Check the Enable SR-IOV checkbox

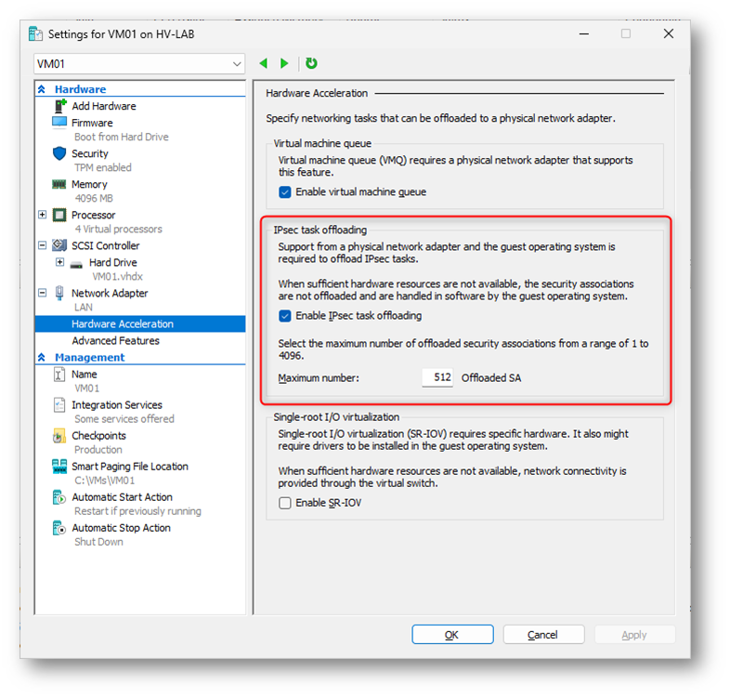click(285, 503)
